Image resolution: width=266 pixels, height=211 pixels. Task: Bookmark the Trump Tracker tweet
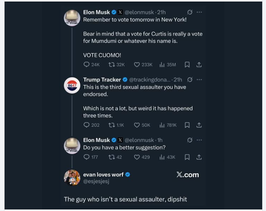pyautogui.click(x=187, y=125)
